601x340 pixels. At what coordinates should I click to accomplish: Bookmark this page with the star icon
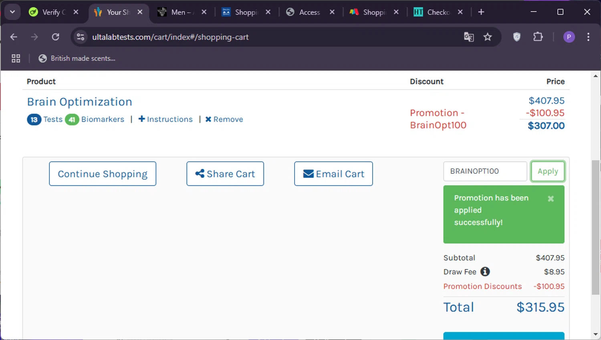[x=487, y=37]
